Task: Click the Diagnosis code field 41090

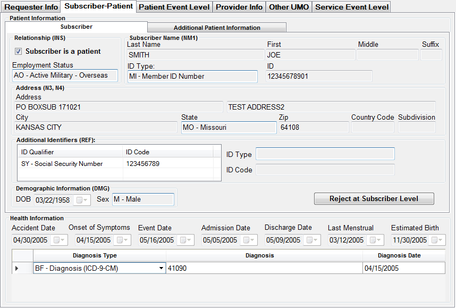Action: (x=264, y=269)
